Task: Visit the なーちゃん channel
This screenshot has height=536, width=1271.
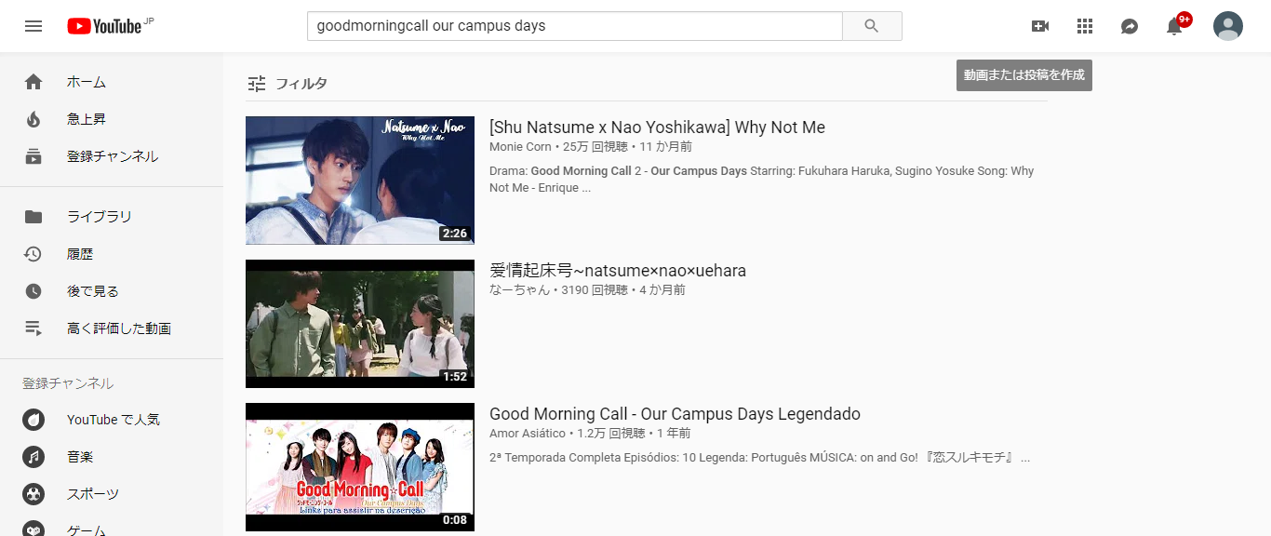Action: point(519,290)
